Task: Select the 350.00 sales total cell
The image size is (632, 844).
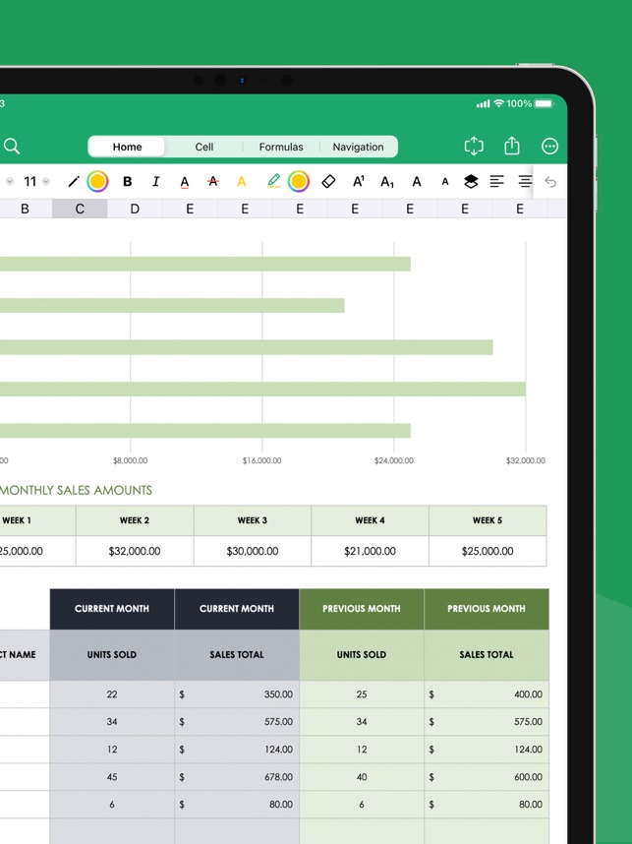Action: [237, 694]
